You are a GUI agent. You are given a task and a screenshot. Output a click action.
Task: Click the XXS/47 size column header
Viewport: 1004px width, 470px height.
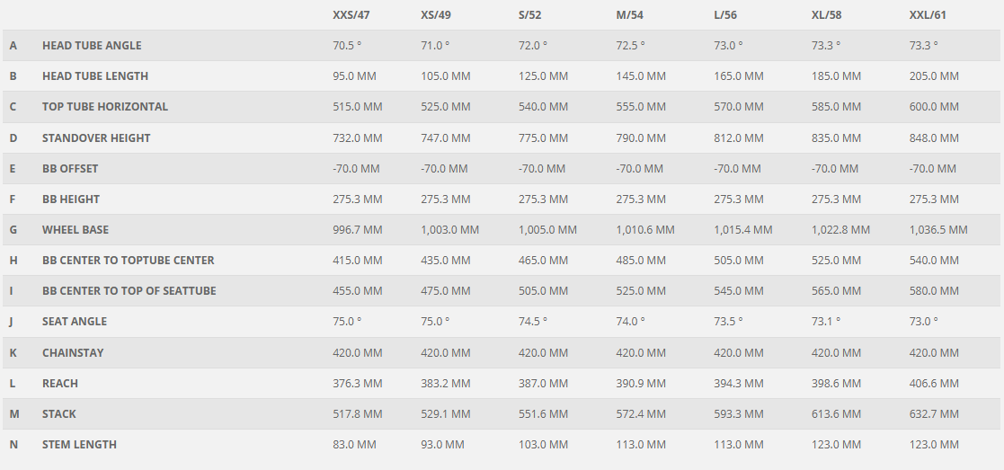[x=351, y=15]
